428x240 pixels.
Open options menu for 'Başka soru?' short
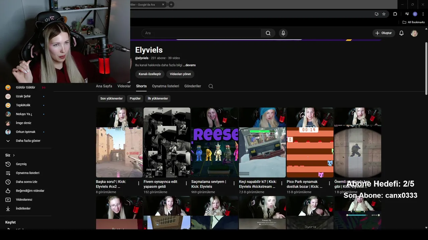139,183
